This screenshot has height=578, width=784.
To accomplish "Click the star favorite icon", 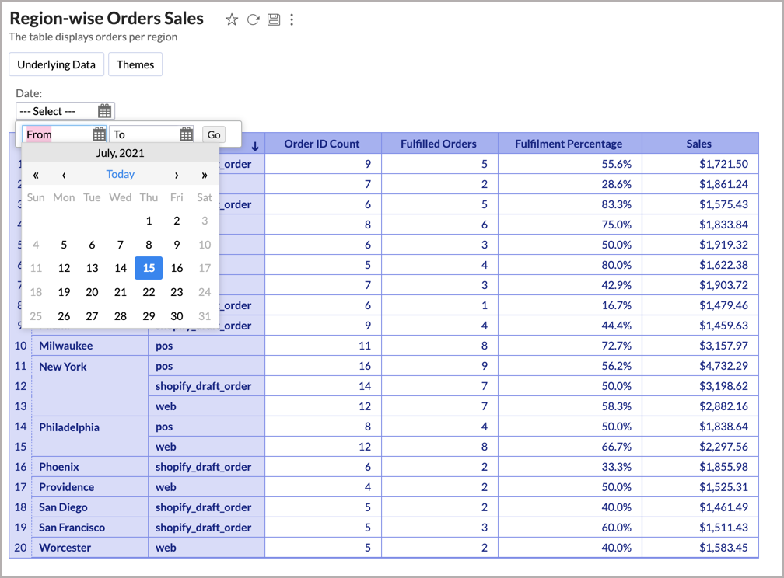I will (x=232, y=20).
